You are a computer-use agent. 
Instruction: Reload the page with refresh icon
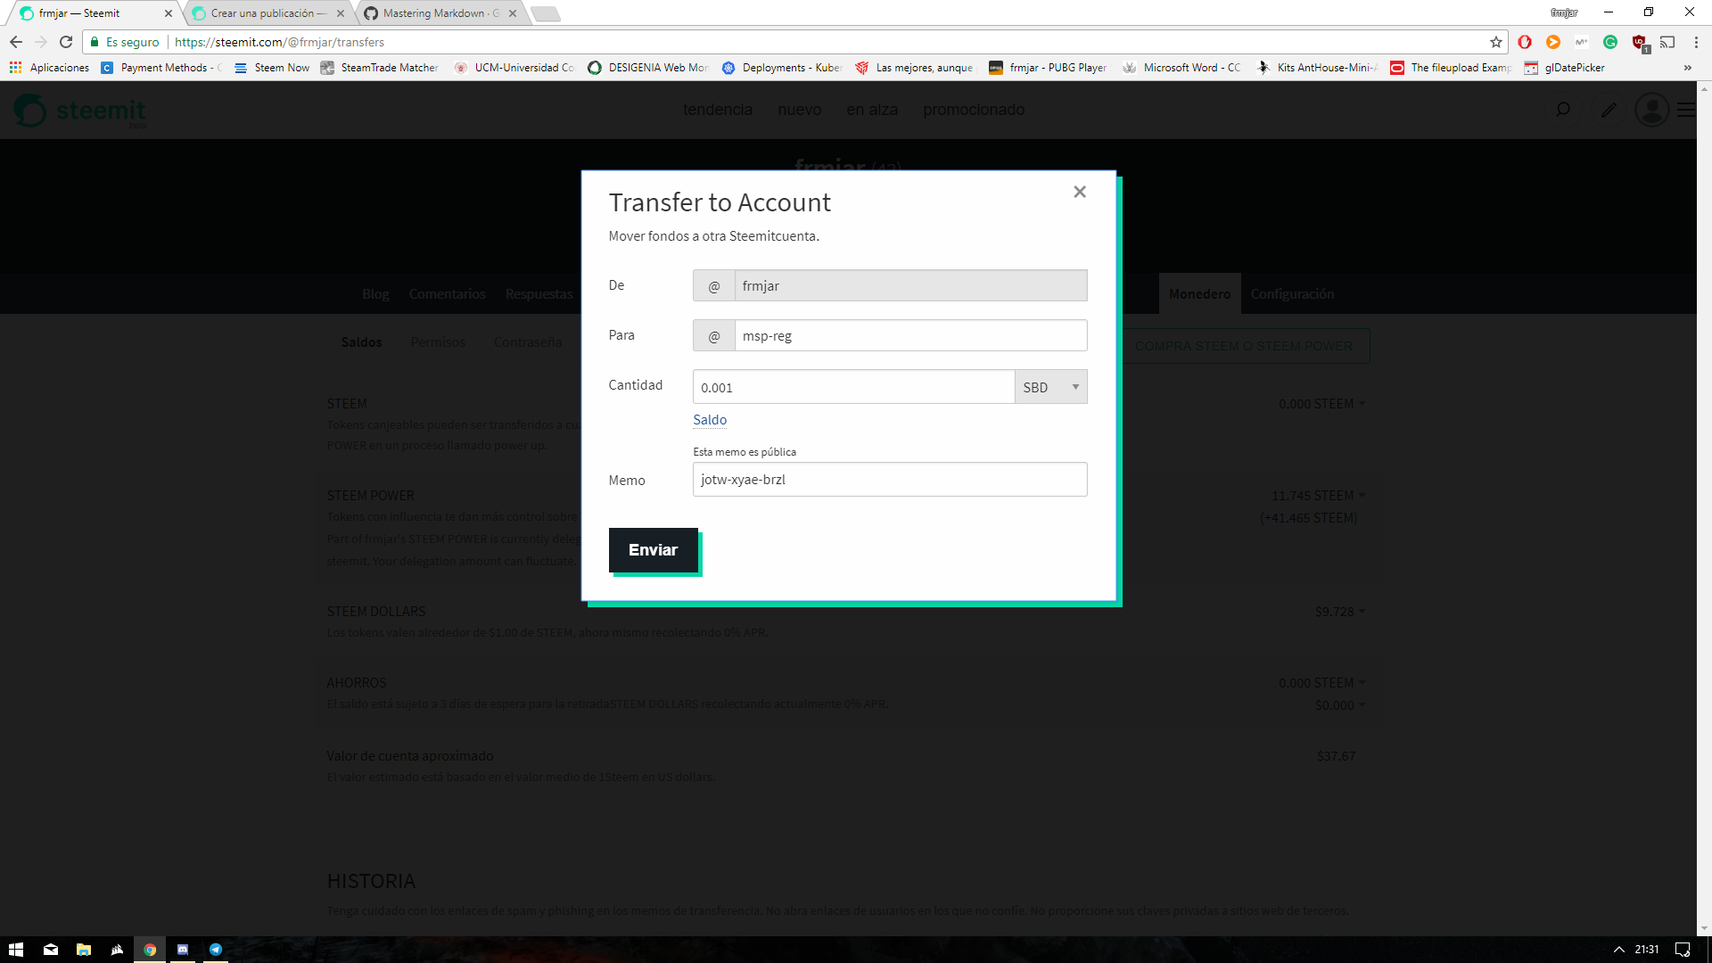tap(66, 42)
